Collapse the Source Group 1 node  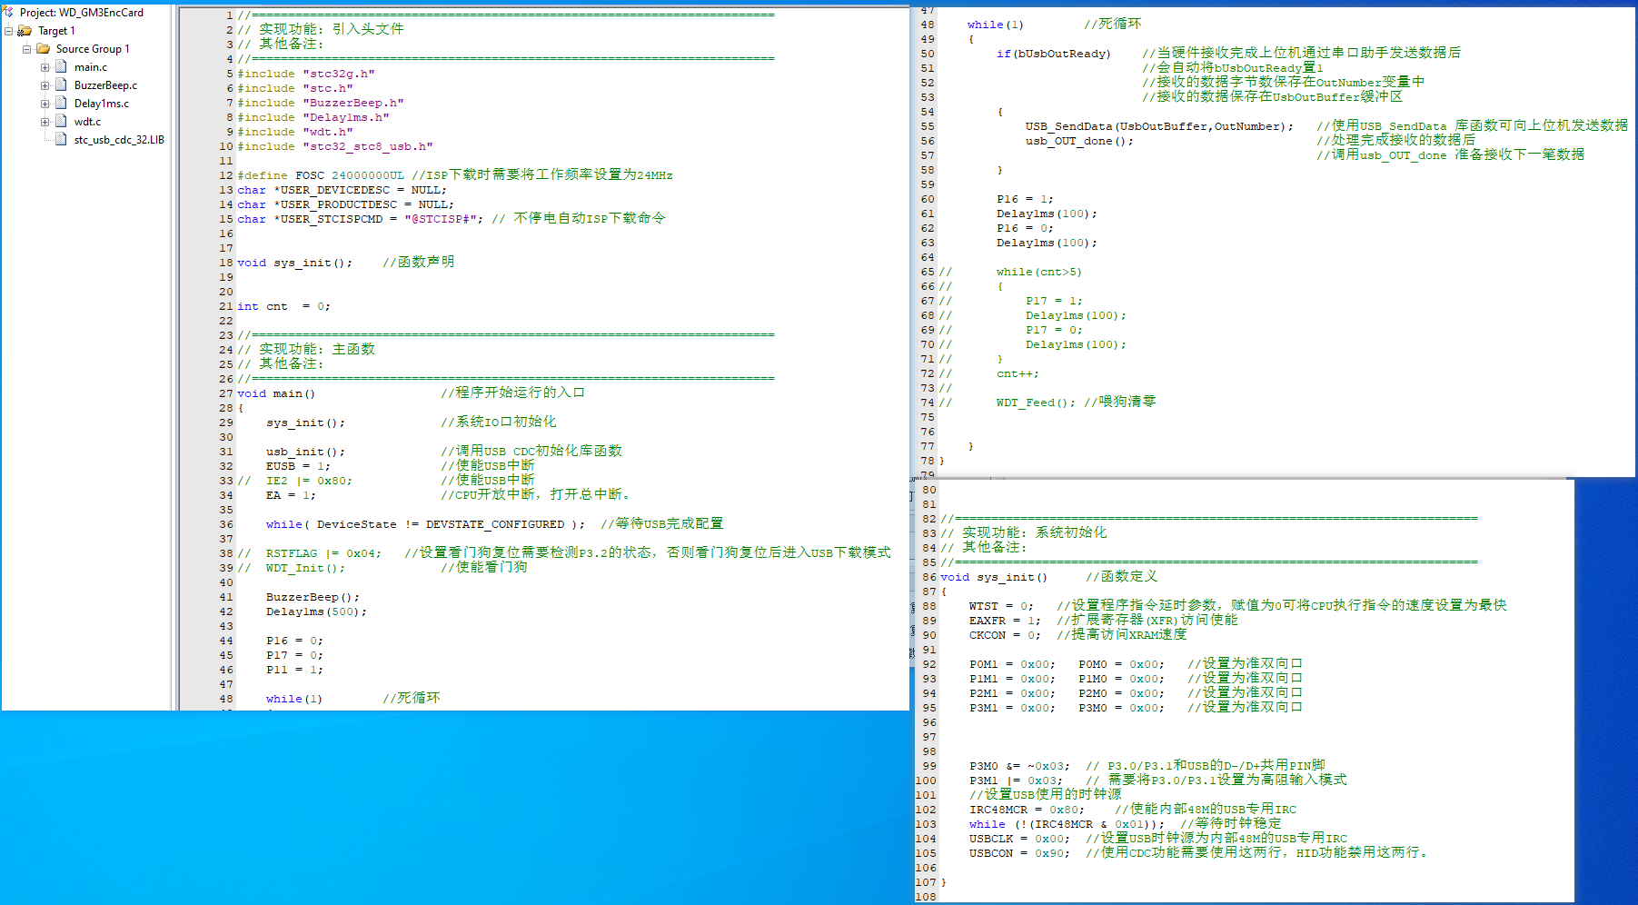[26, 49]
